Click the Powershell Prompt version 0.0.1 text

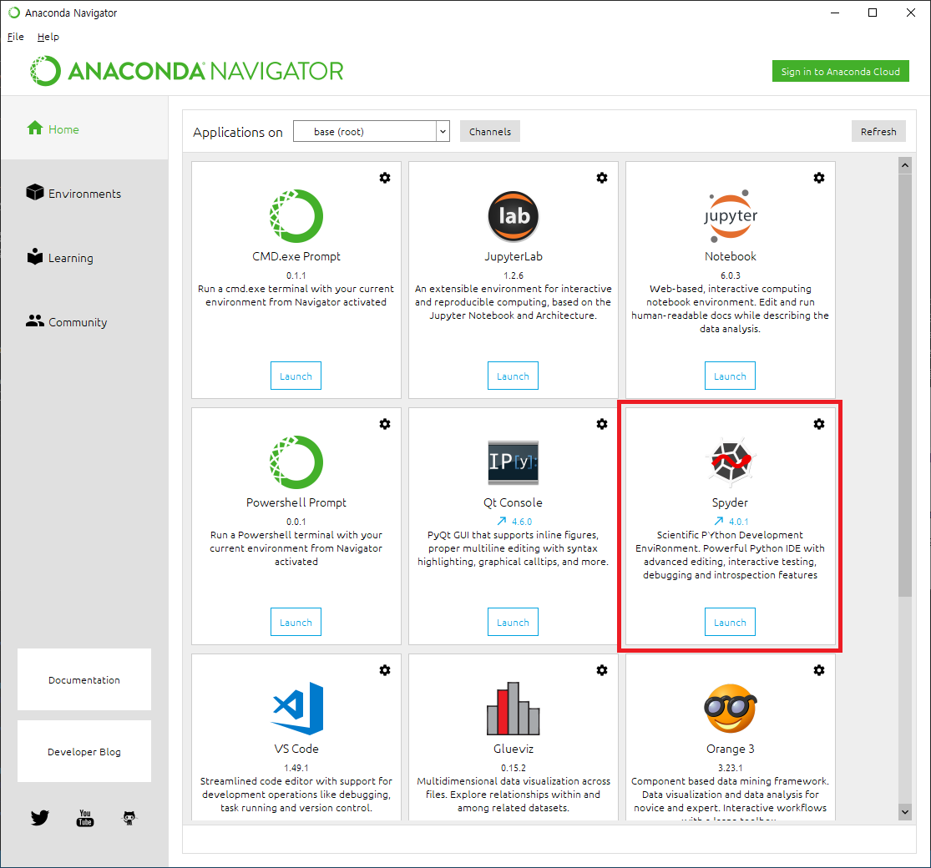[296, 522]
